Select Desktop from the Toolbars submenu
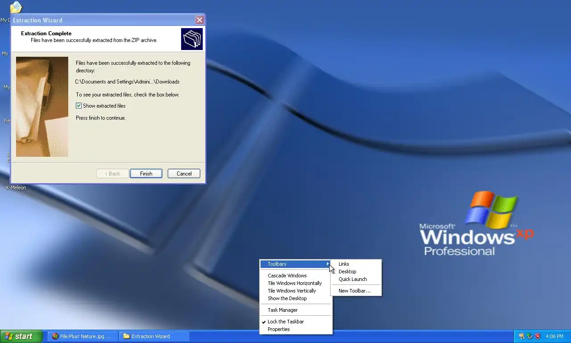571x343 pixels. [356, 272]
